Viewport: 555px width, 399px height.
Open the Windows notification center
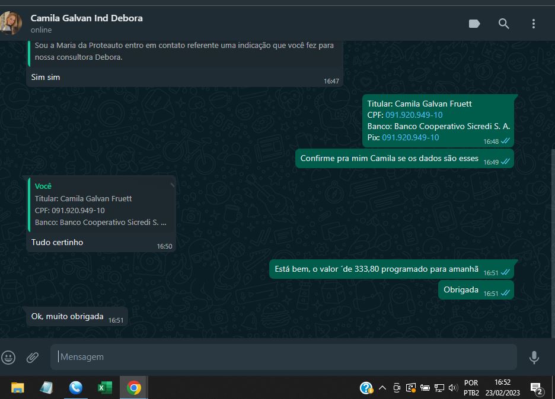point(536,388)
